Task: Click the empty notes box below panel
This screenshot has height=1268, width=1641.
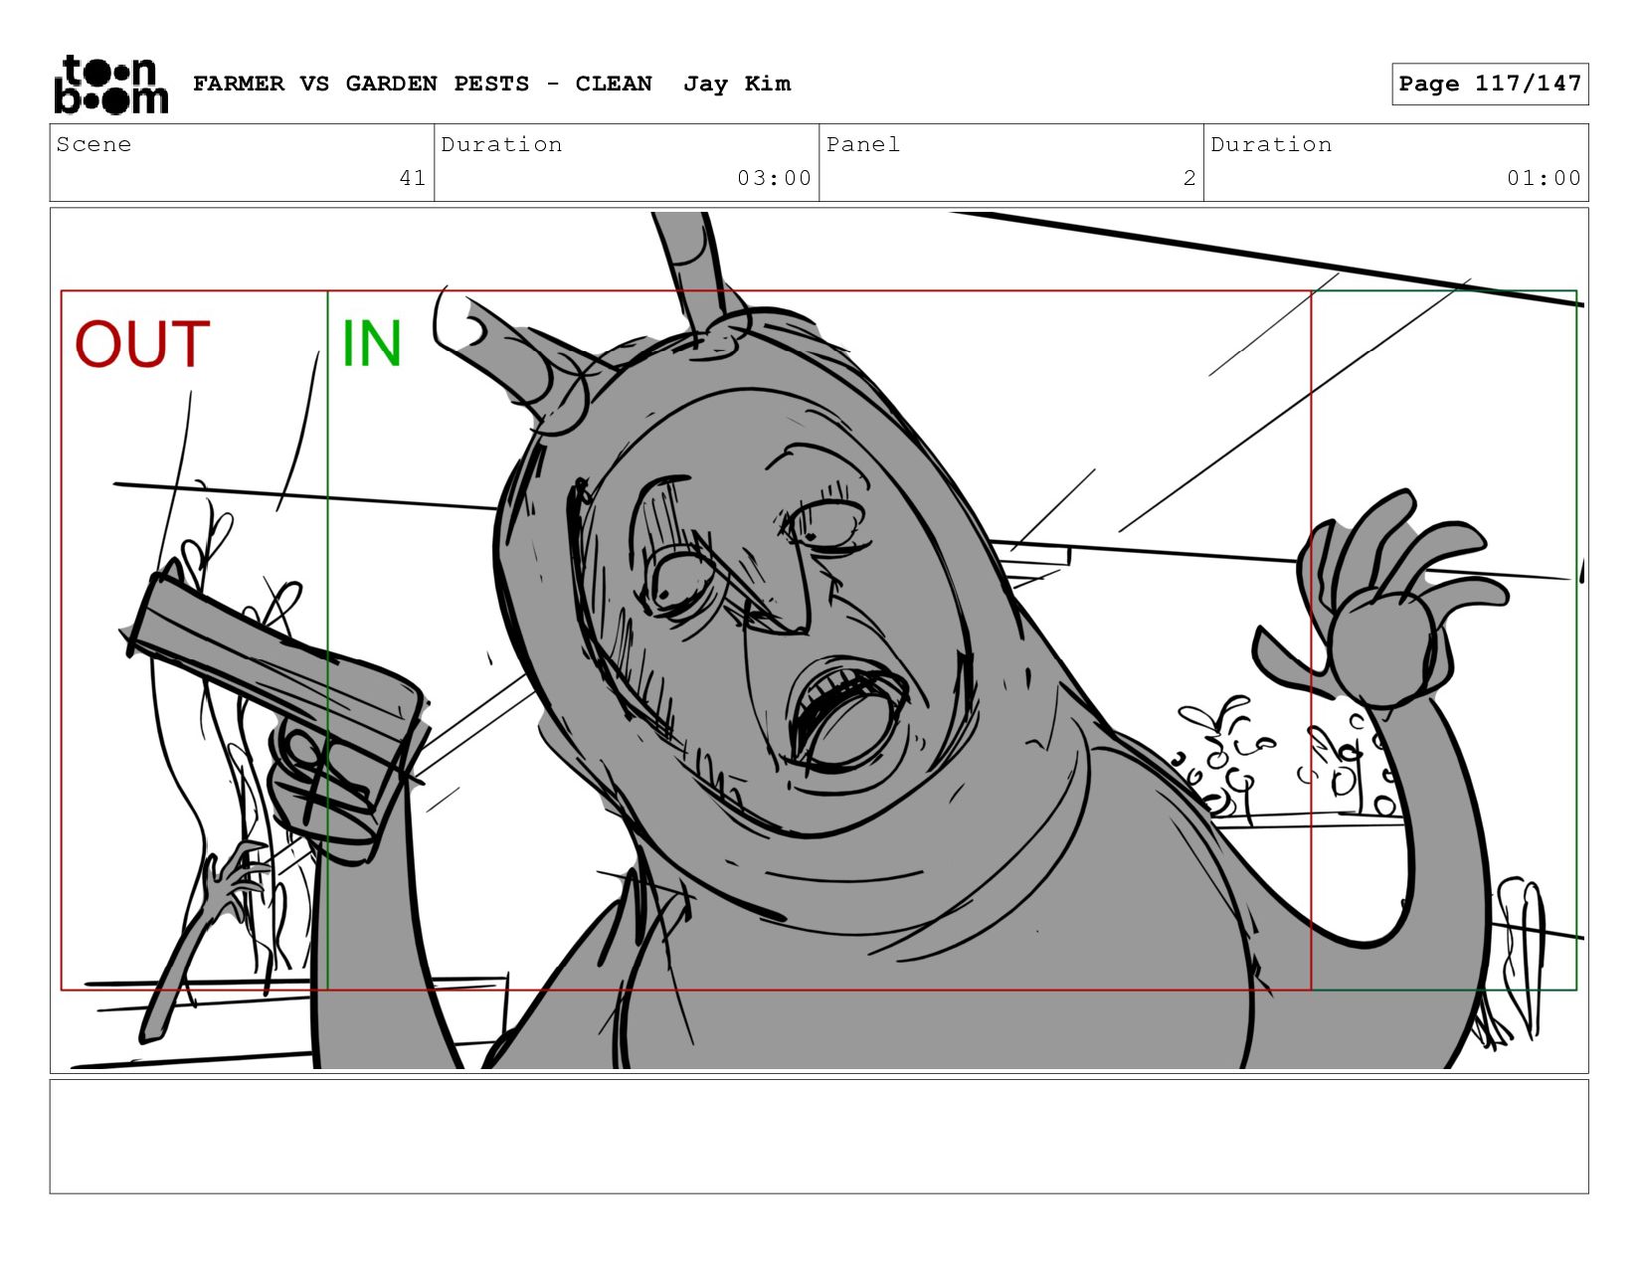Action: click(820, 1137)
